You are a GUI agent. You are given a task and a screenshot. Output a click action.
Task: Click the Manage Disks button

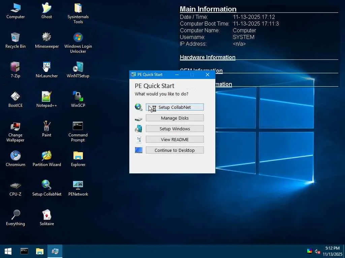(x=175, y=118)
